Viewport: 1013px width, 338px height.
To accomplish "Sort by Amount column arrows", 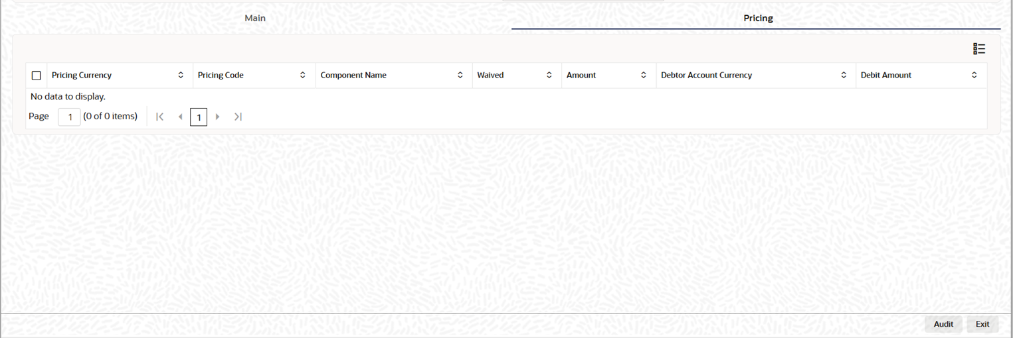I will pyautogui.click(x=644, y=76).
